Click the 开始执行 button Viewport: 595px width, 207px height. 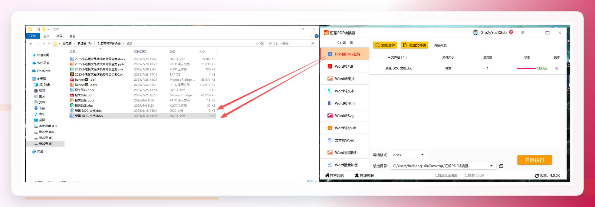(x=534, y=160)
